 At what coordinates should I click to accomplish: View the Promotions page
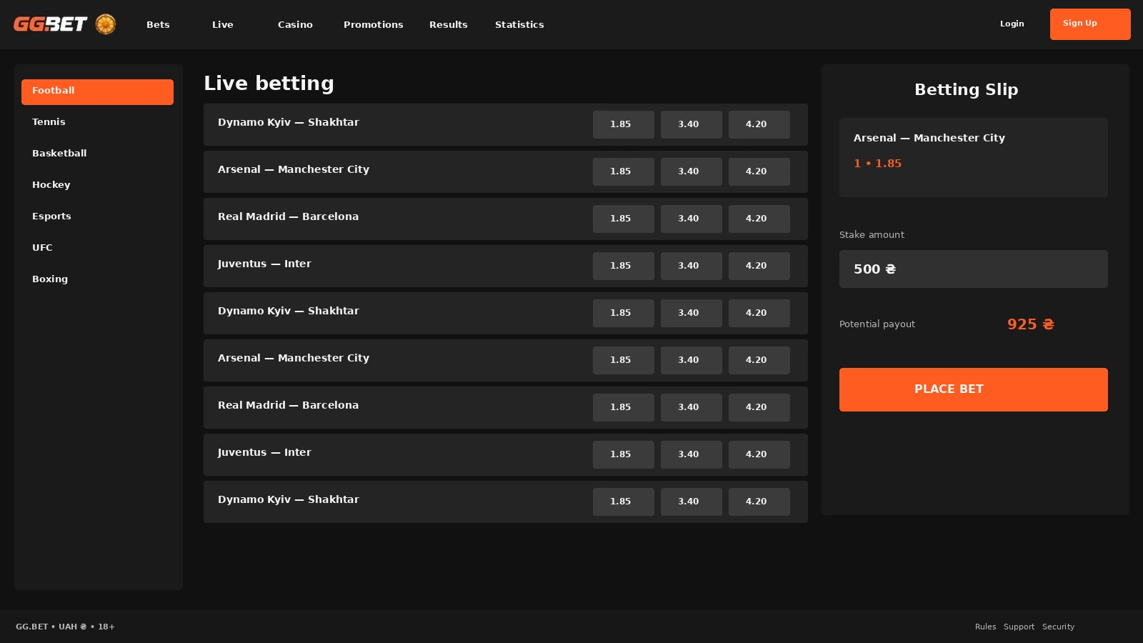tap(373, 24)
